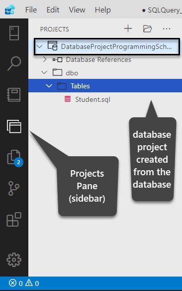Collapse the DatabaseProjectProgrammingSch... project node
Image resolution: width=182 pixels, height=291 pixels.
click(x=40, y=46)
